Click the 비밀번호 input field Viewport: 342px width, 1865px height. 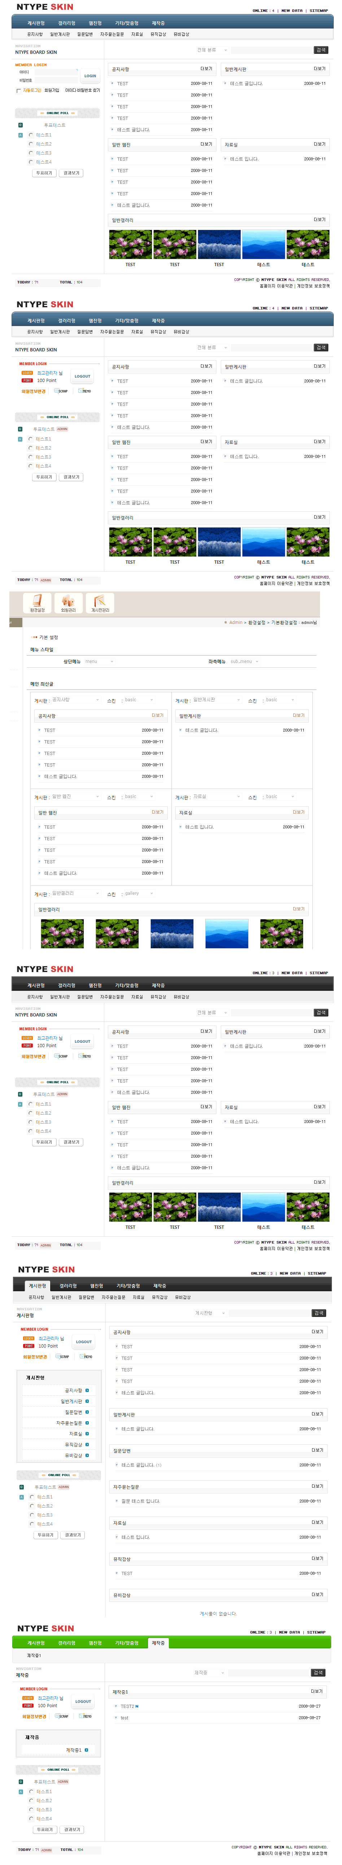pyautogui.click(x=56, y=81)
